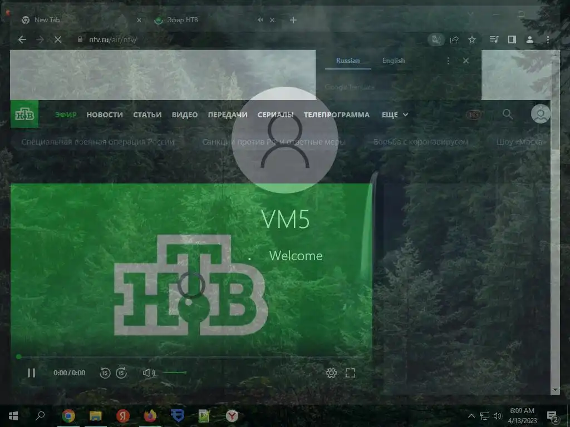Close the New Tab tab
Screen dimensions: 570x427
139,20
